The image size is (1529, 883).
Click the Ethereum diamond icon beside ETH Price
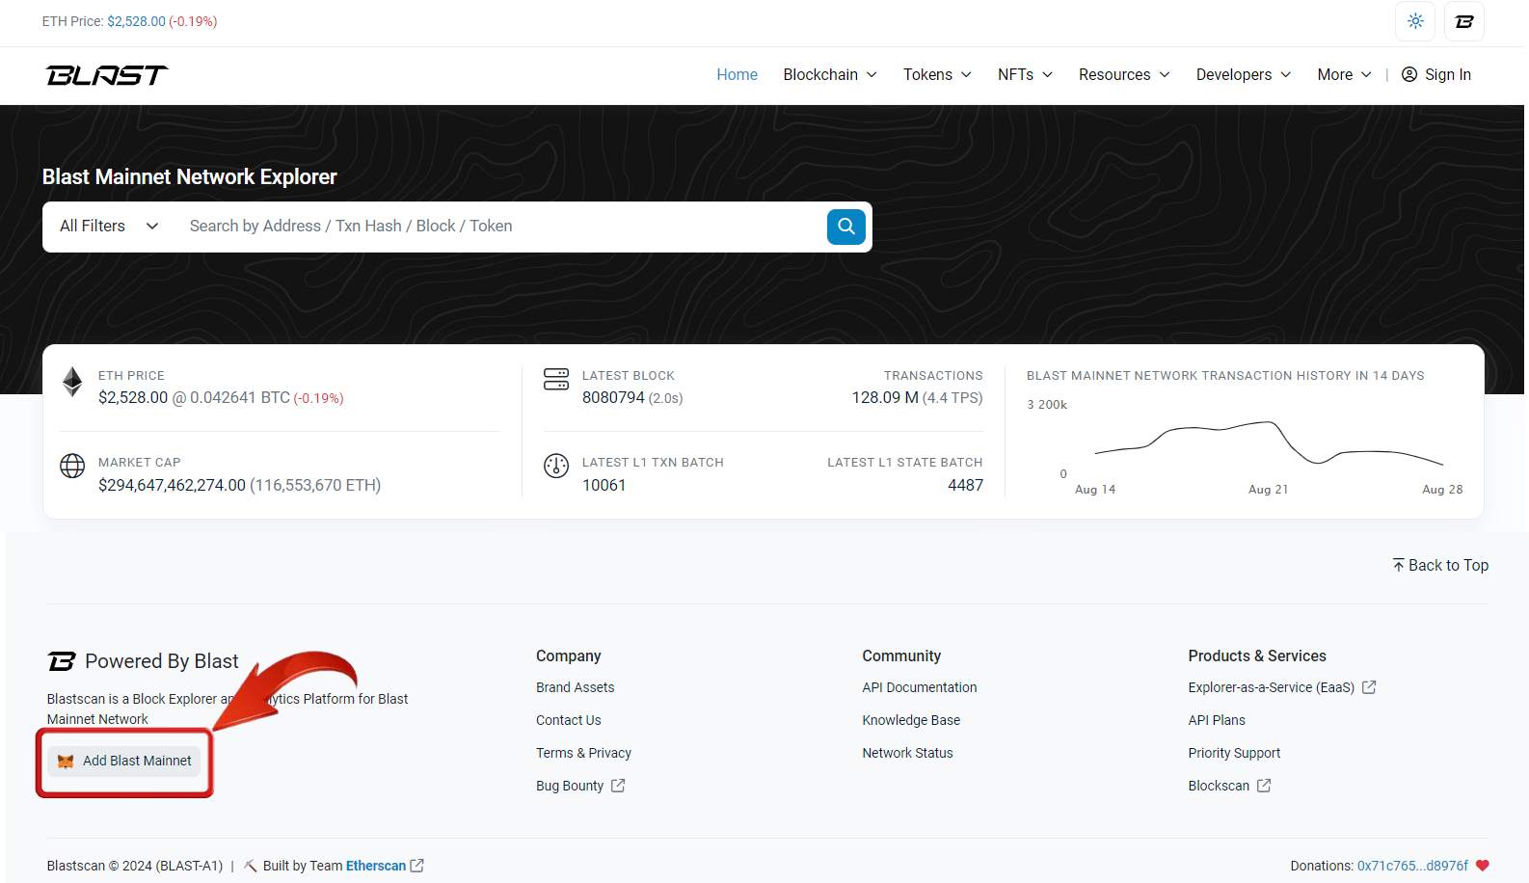72,382
